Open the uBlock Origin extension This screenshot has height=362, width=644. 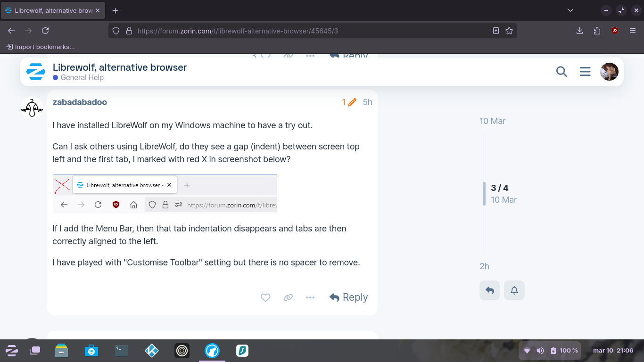(615, 31)
